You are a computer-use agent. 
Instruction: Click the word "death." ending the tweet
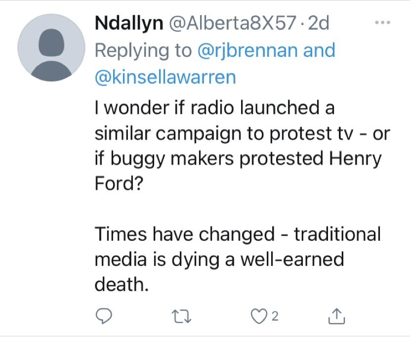(x=121, y=285)
